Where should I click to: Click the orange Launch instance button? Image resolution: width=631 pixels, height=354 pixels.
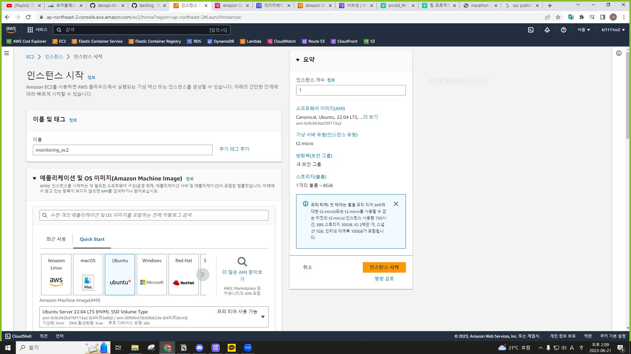(x=384, y=267)
